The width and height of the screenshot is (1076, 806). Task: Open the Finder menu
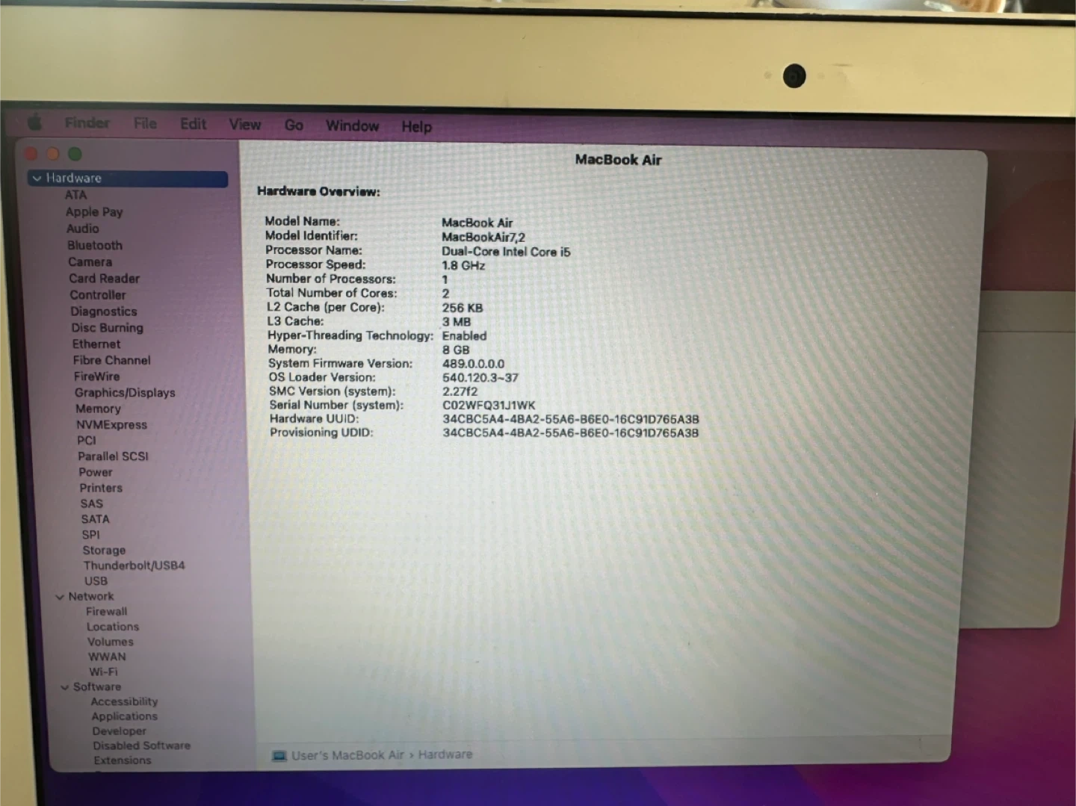pos(87,123)
